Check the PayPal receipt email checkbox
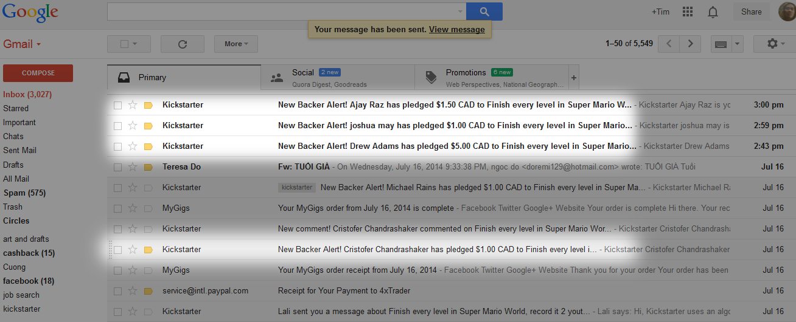Image resolution: width=796 pixels, height=322 pixels. [x=117, y=291]
